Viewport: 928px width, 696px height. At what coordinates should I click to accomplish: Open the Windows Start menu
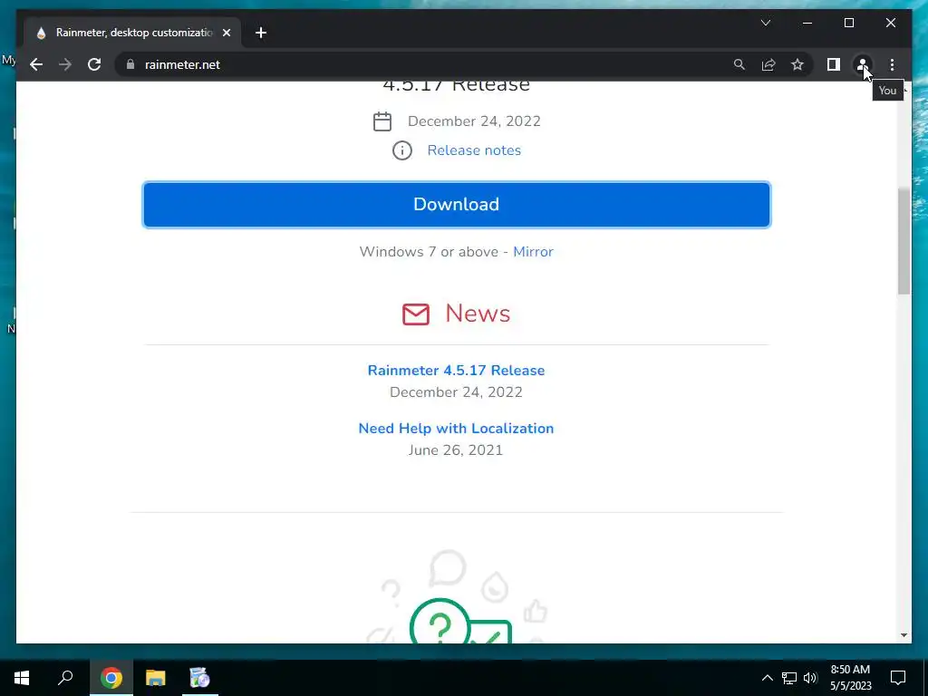coord(22,678)
